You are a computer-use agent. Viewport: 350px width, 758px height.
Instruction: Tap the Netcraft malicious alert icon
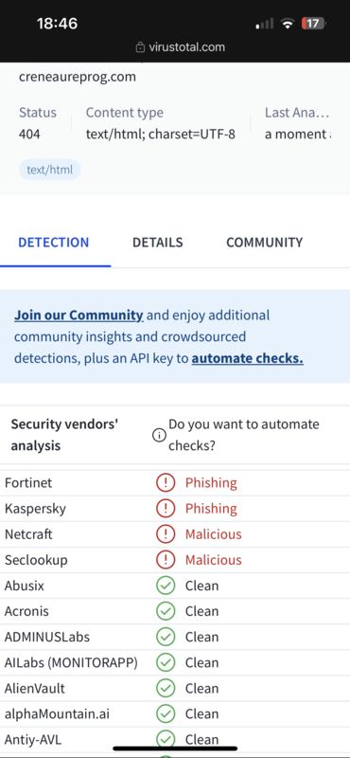166,534
